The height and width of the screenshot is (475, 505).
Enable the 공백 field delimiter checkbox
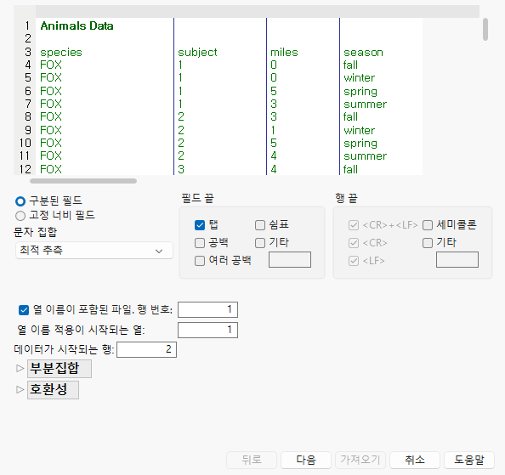200,243
